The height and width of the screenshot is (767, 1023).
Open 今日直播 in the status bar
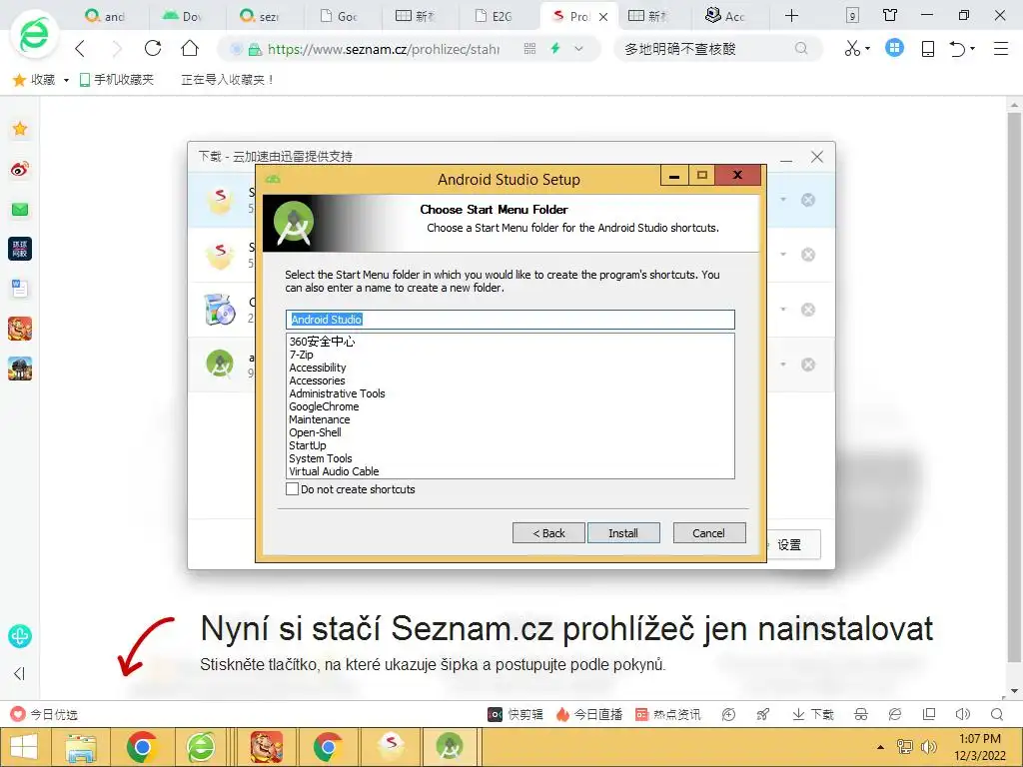pos(589,714)
